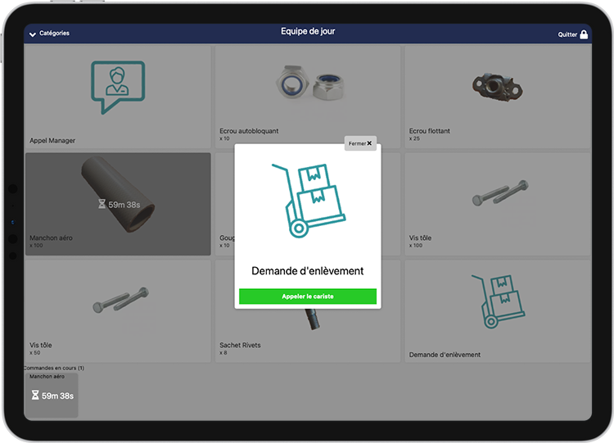Viewport: 614px width, 443px height.
Task: Select the Ecrou autobloquant nuts image
Action: [309, 83]
